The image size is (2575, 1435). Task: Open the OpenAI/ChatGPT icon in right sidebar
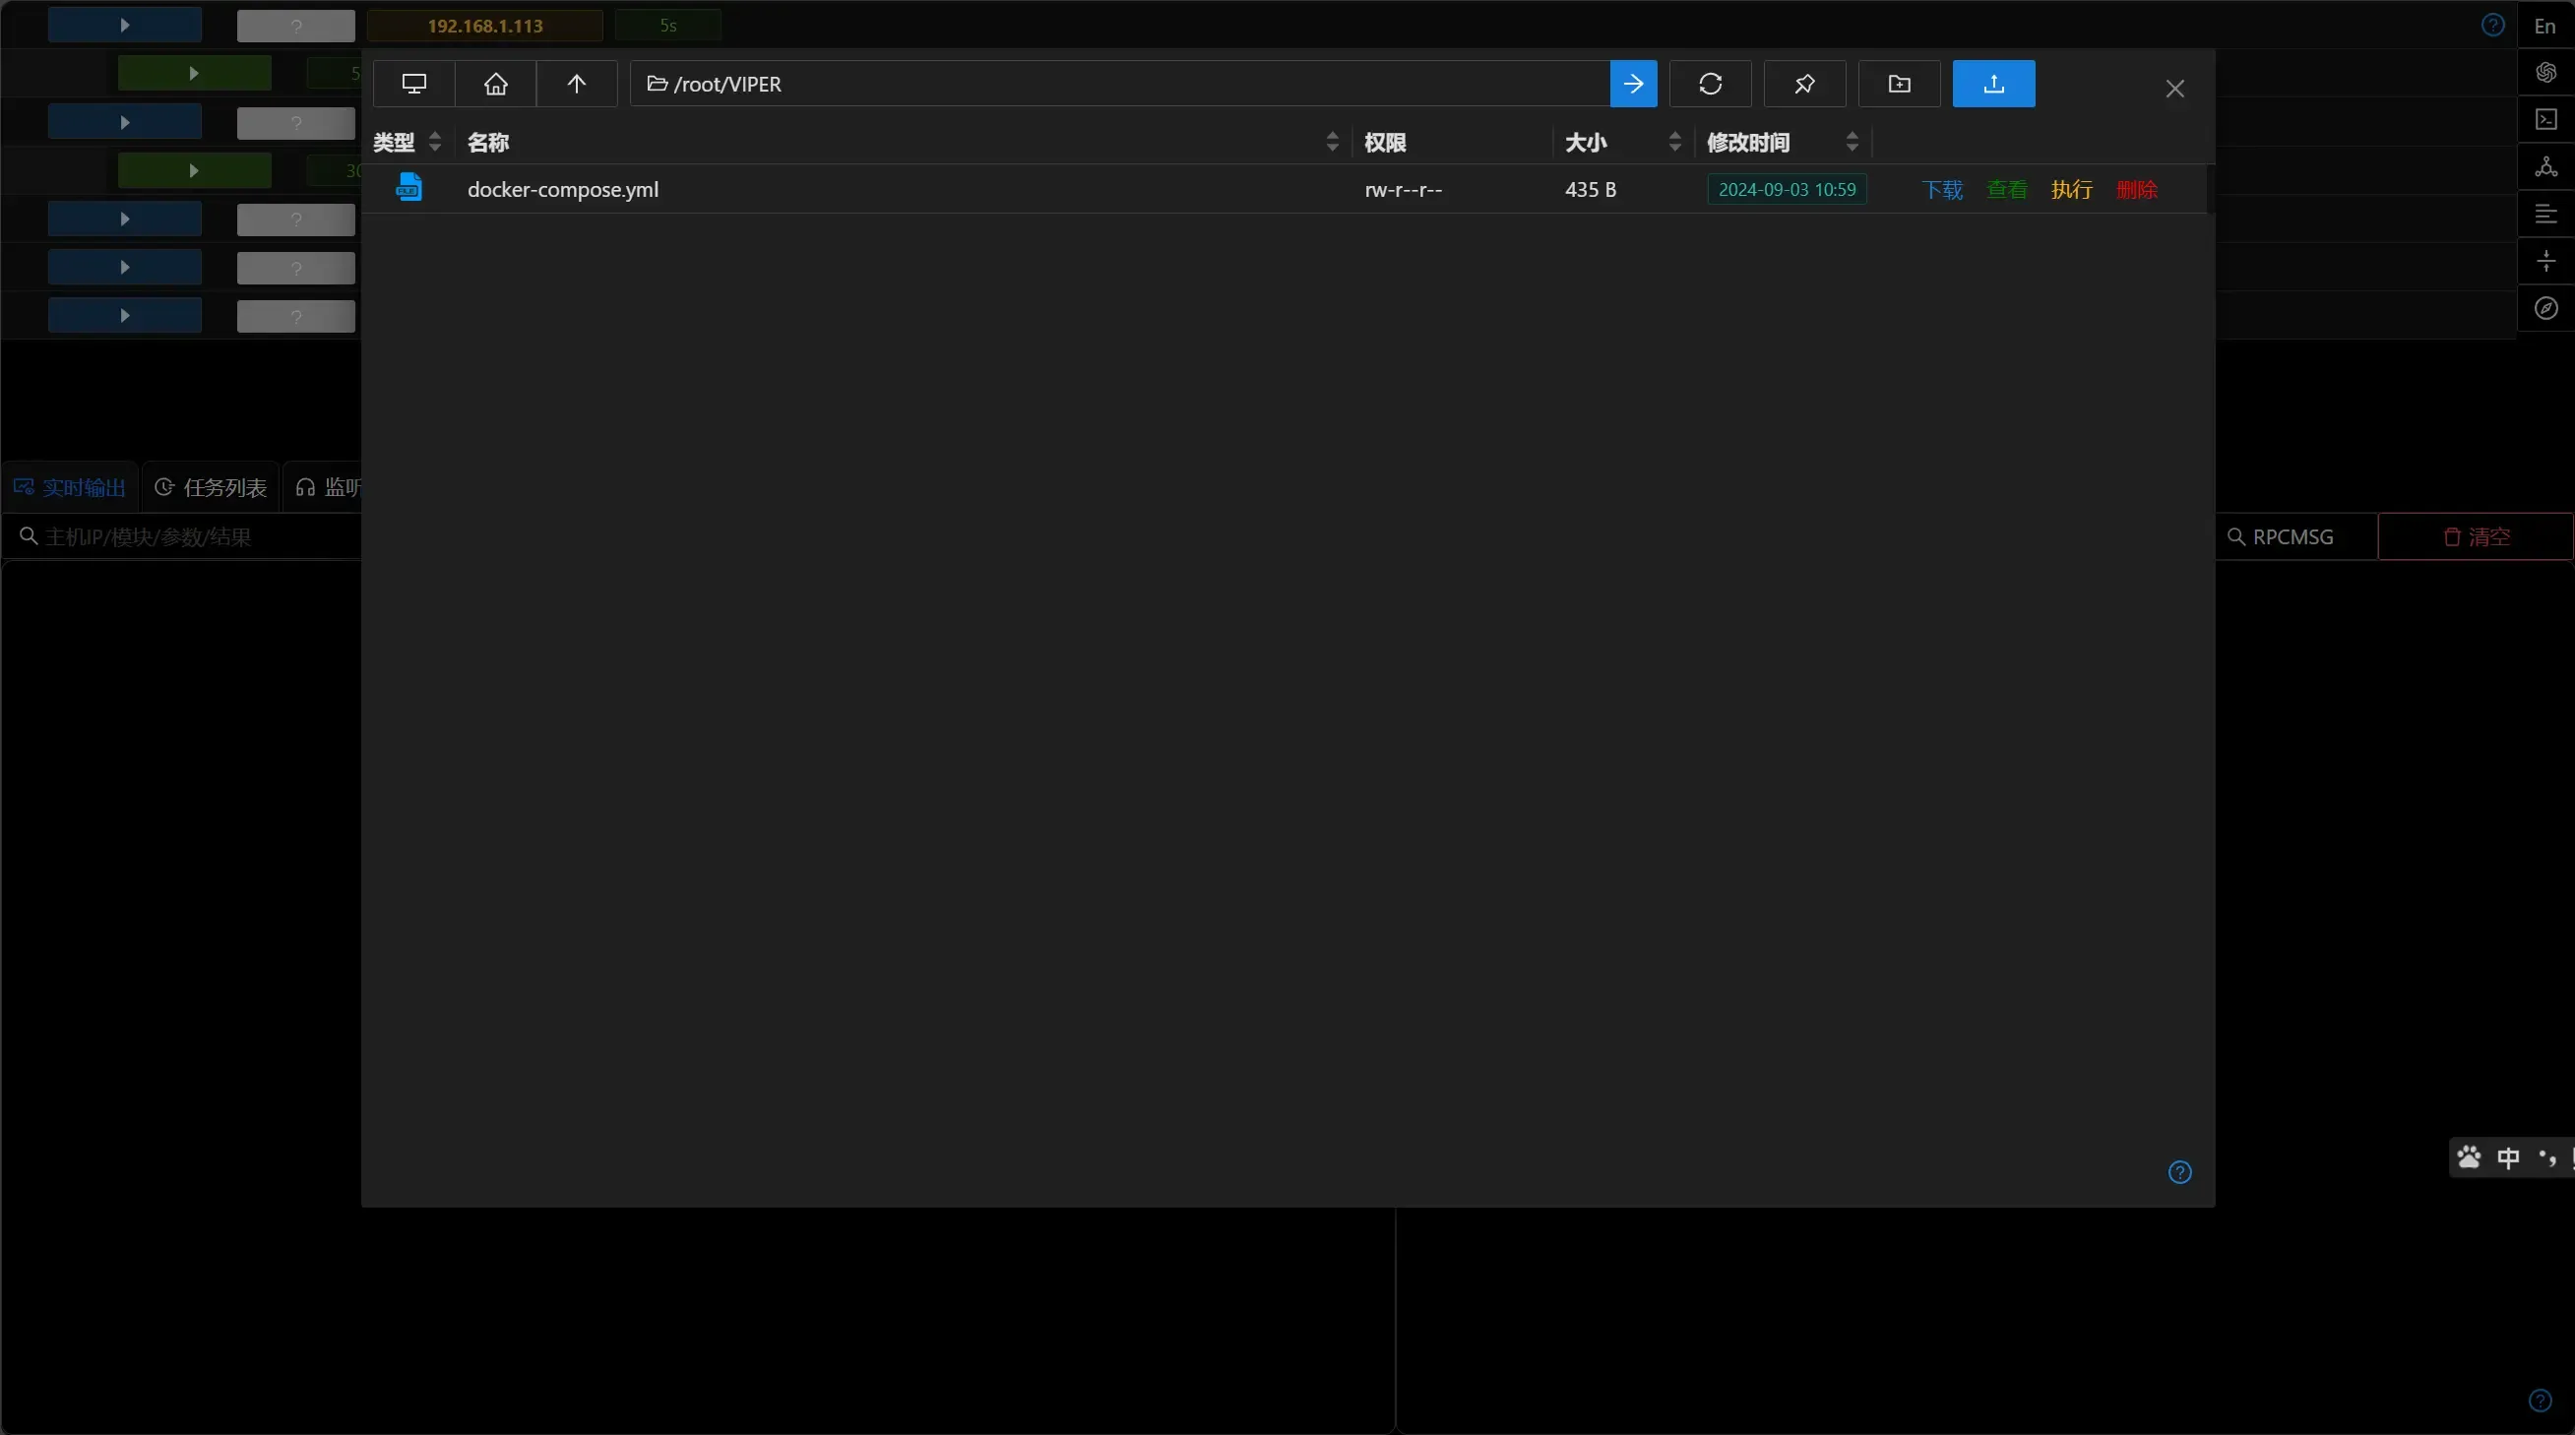coord(2546,72)
